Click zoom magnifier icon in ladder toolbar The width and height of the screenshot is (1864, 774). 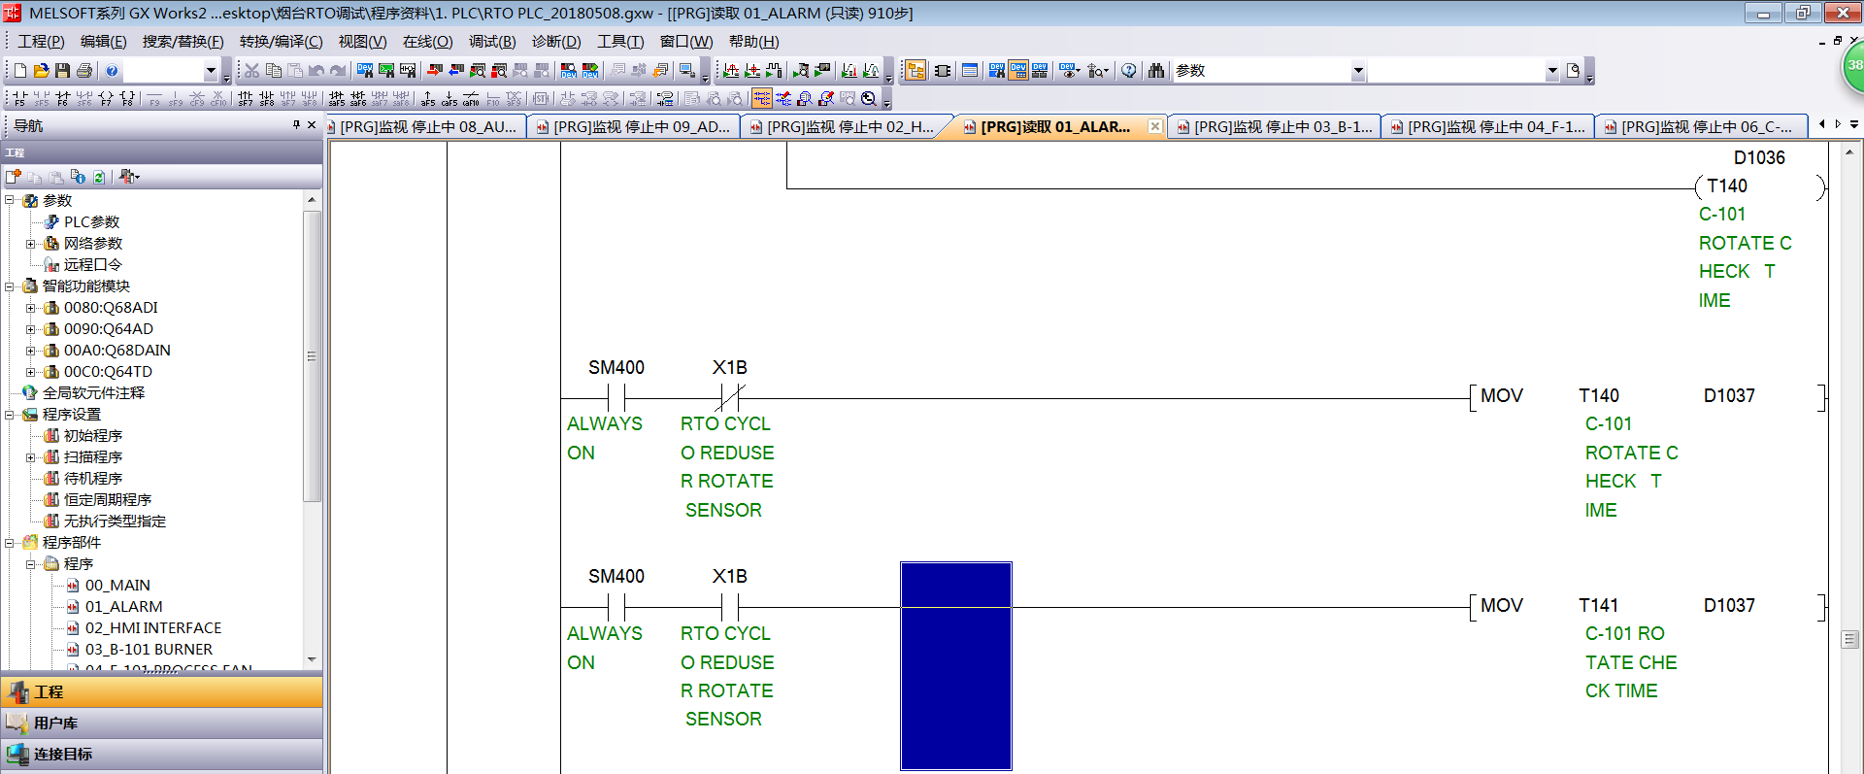(869, 99)
